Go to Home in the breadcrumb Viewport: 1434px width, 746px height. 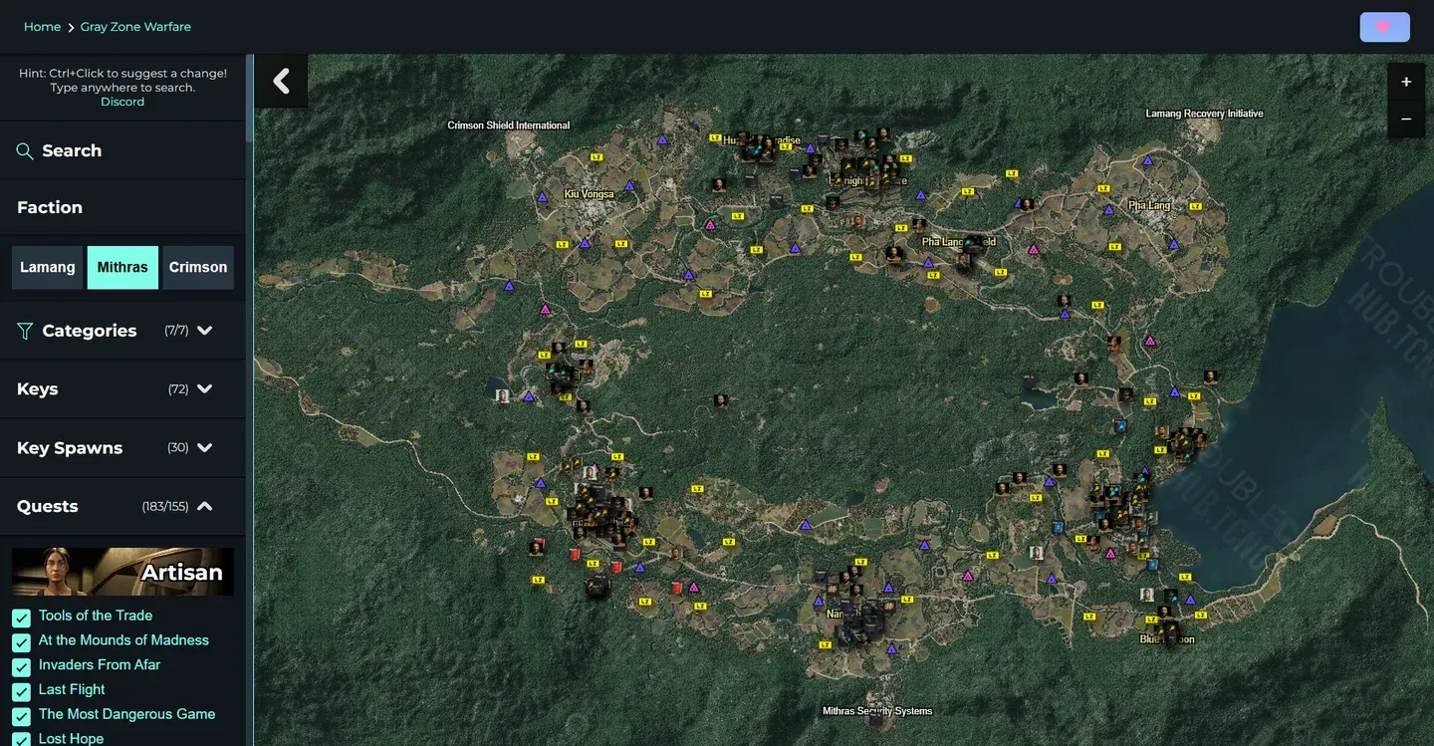[42, 27]
